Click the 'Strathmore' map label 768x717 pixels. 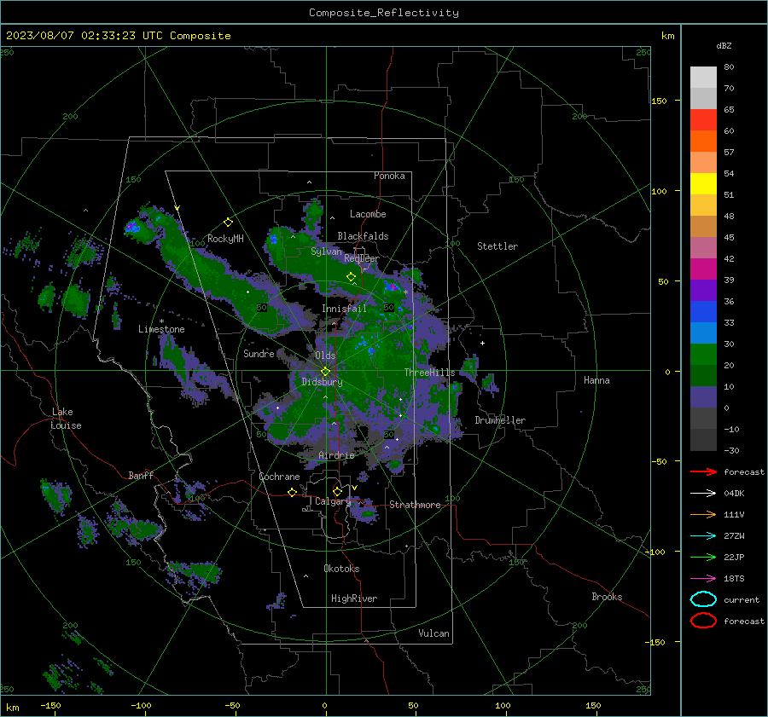415,505
